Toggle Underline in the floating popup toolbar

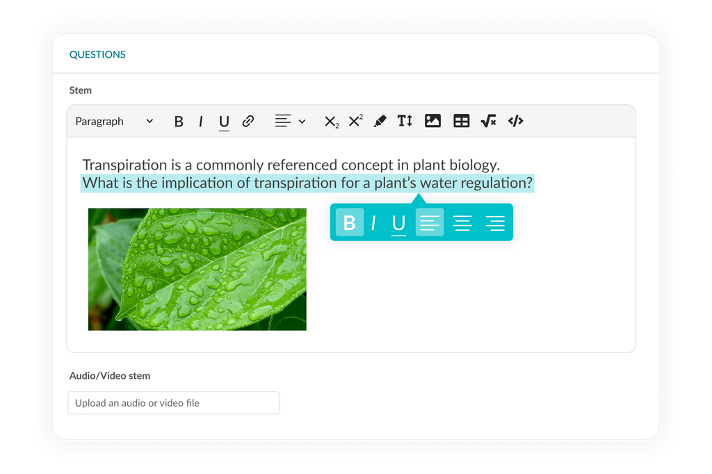398,223
